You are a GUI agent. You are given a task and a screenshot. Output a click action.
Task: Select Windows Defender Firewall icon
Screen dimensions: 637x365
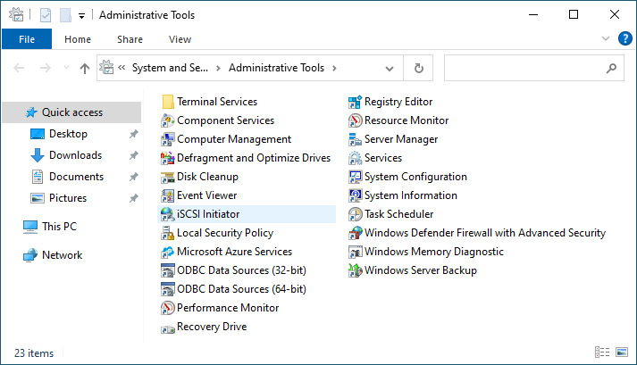pyautogui.click(x=355, y=233)
